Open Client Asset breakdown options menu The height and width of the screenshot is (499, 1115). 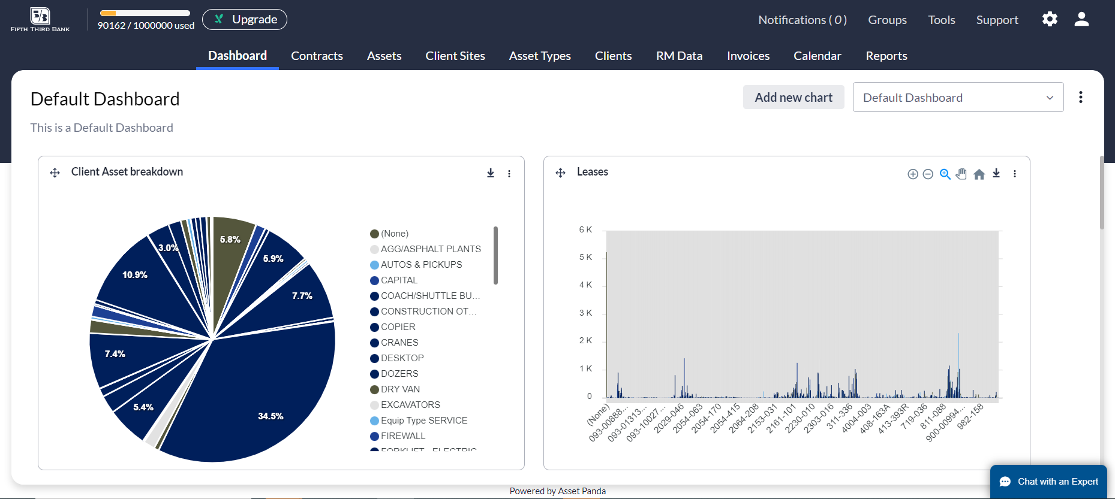coord(509,174)
